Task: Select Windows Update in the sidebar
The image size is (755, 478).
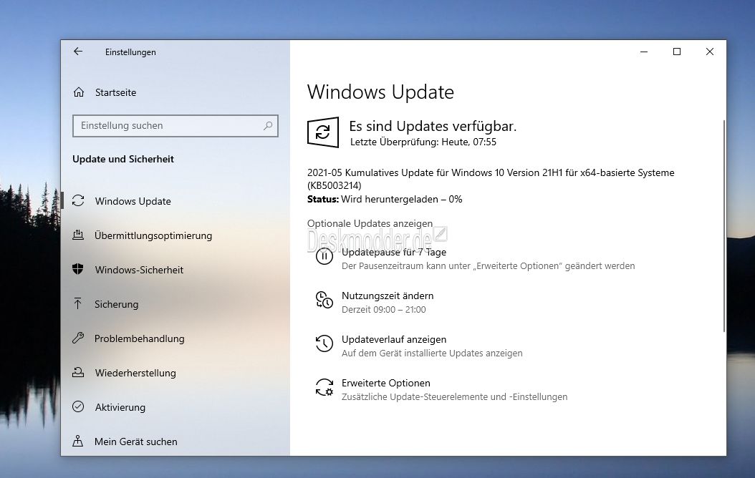Action: 133,201
